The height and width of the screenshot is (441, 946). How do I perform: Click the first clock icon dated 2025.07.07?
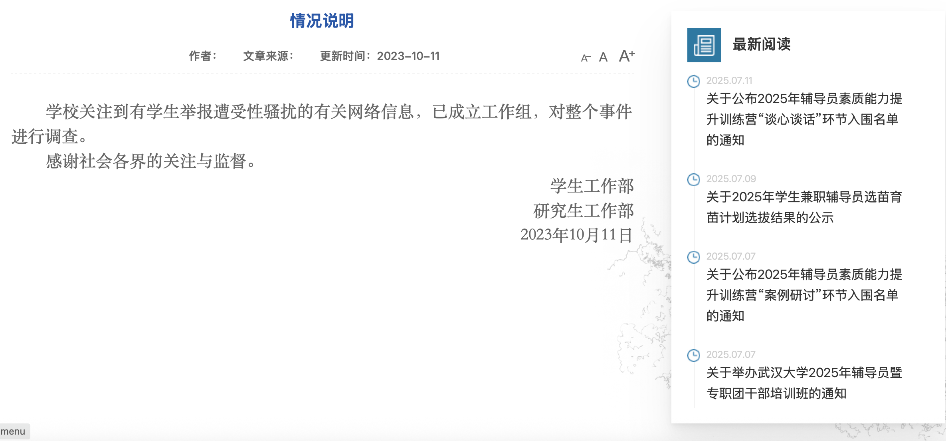[x=694, y=257]
